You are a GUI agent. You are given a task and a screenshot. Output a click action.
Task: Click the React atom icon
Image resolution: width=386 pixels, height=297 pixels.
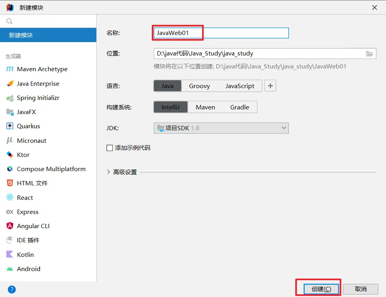(9, 197)
